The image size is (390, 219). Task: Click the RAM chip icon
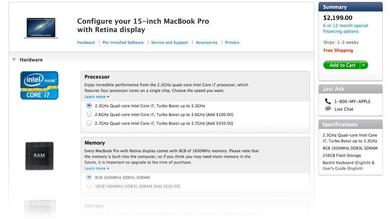[39, 156]
